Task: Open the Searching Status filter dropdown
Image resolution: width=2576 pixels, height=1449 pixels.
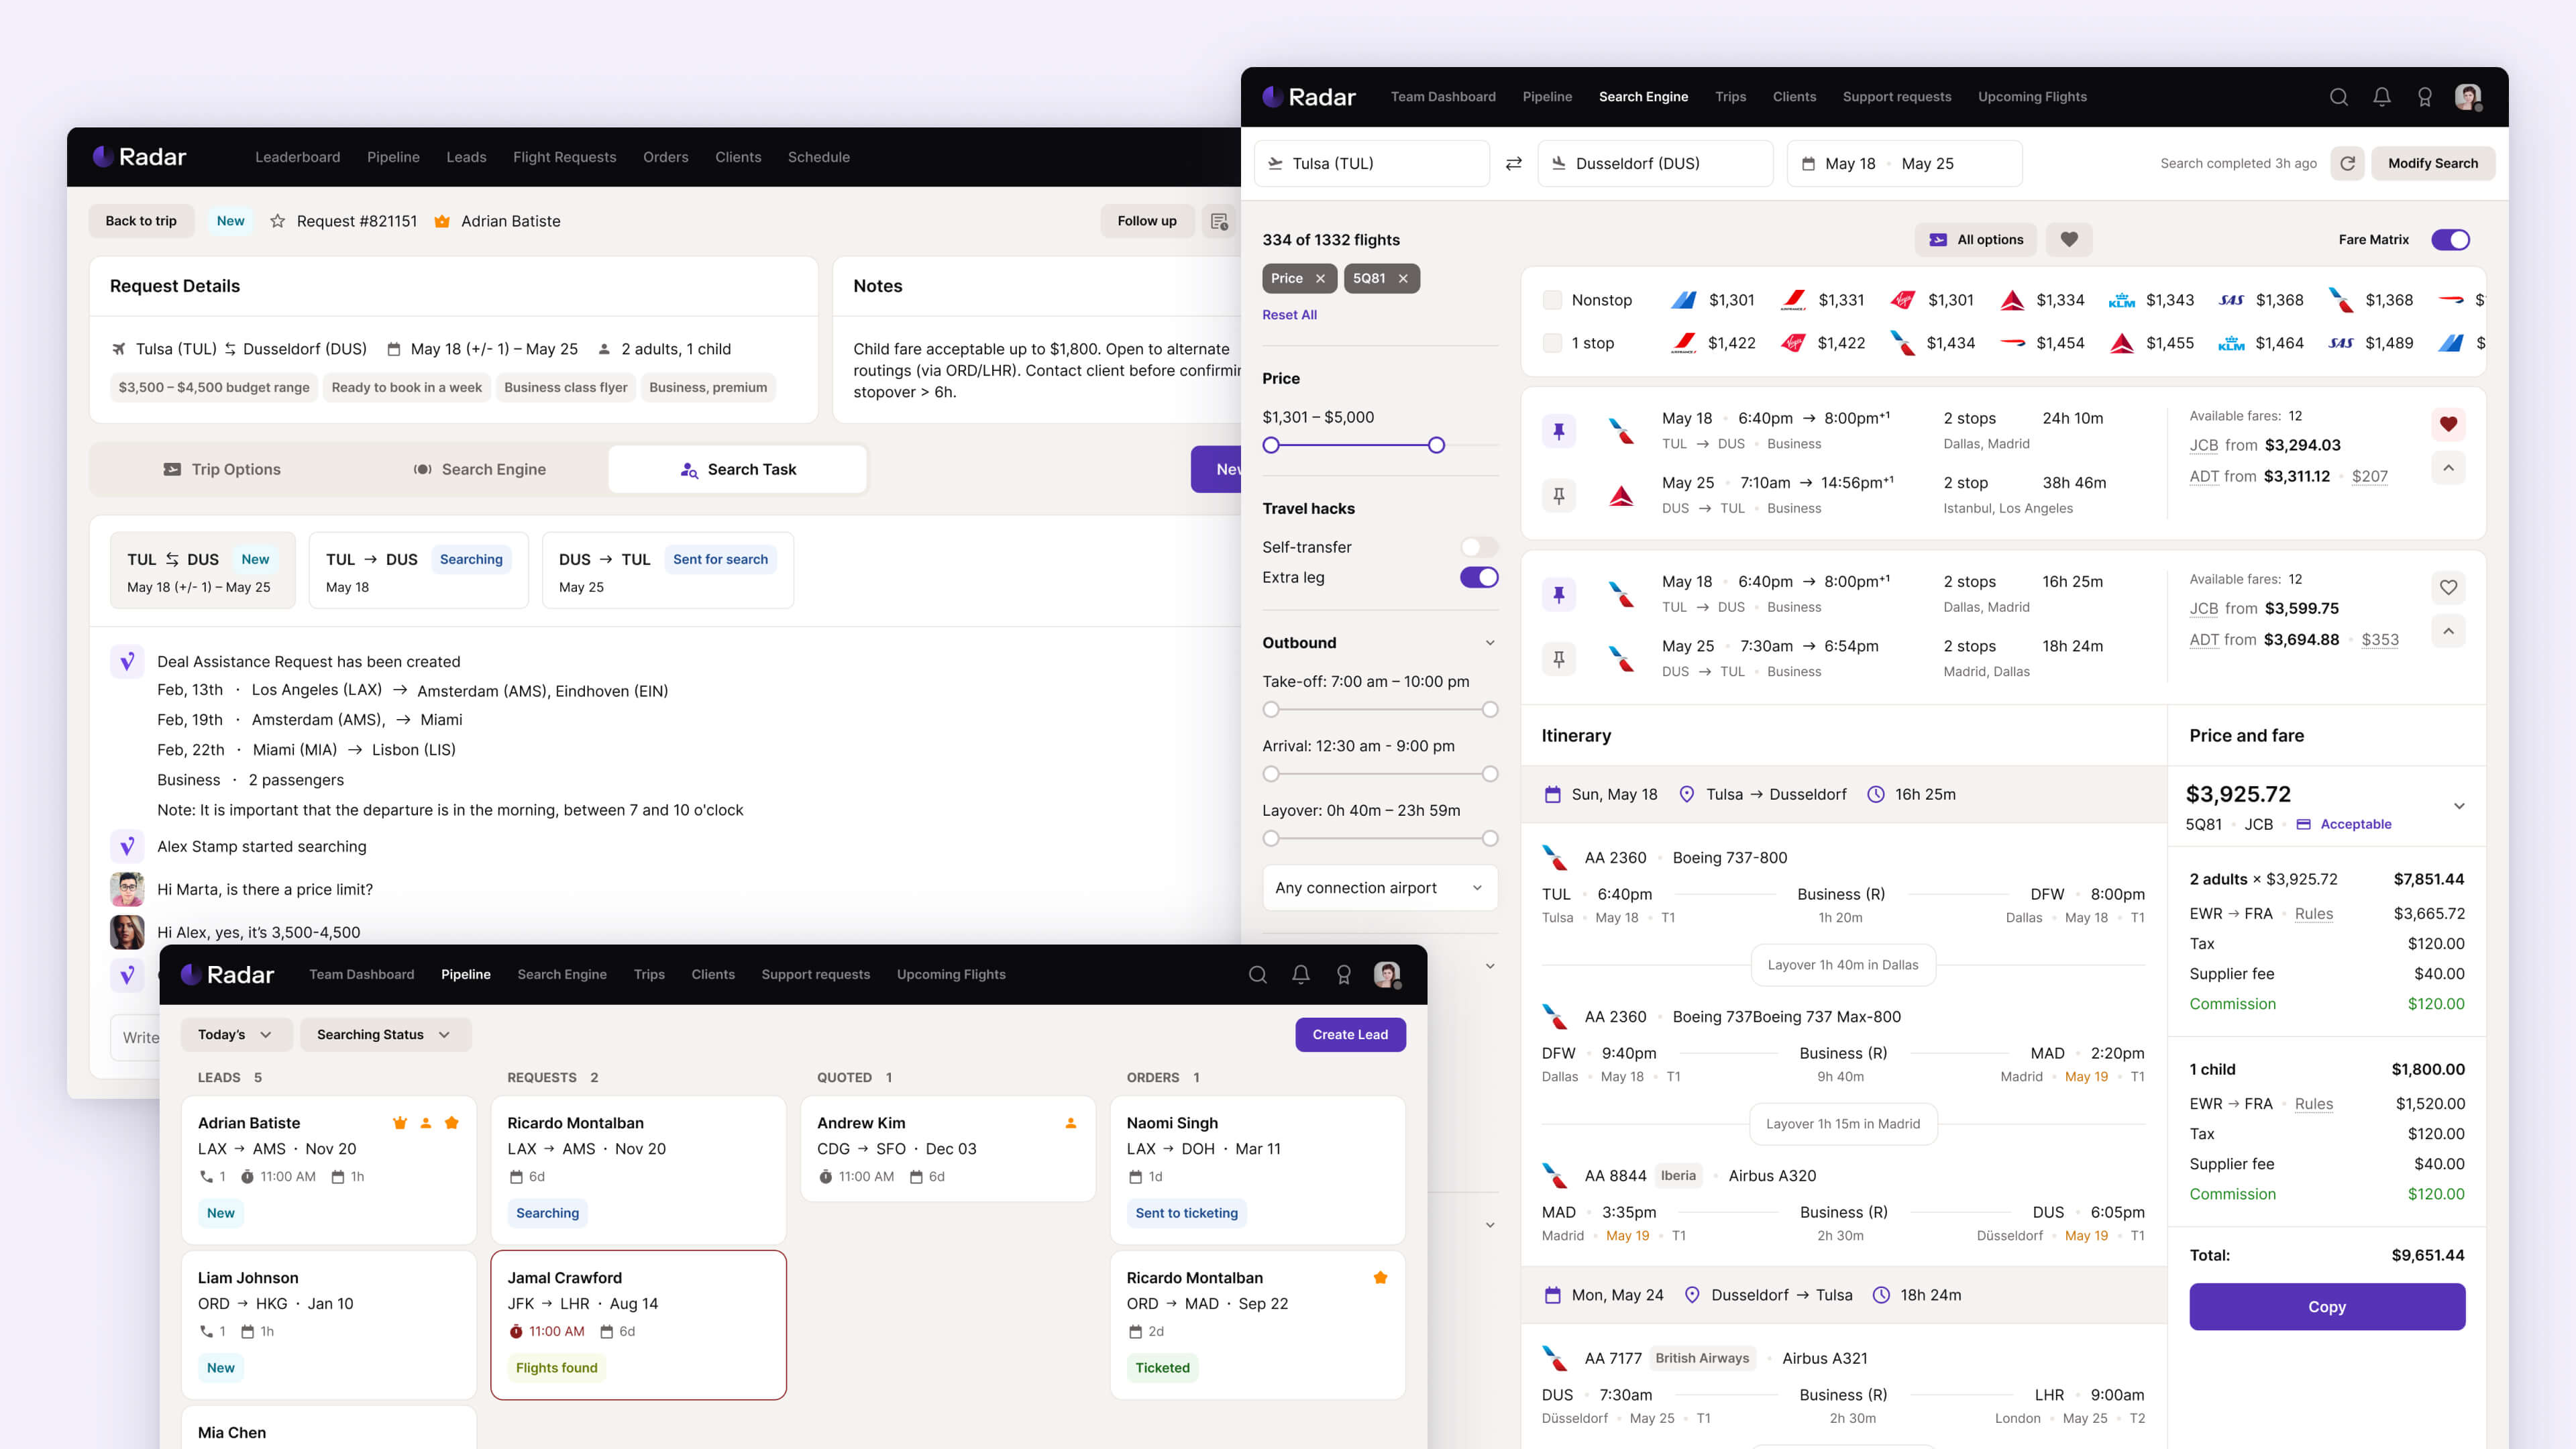Action: (384, 1034)
